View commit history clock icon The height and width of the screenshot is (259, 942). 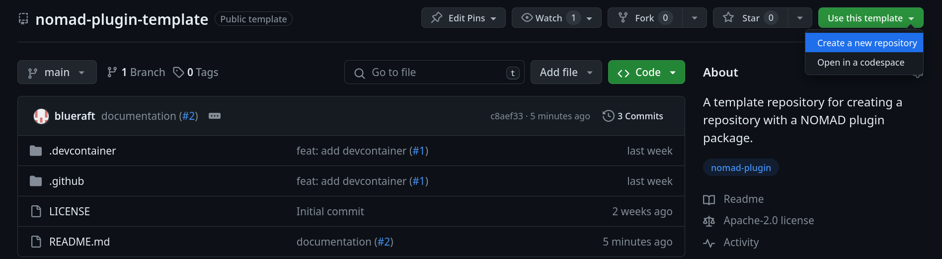(608, 116)
